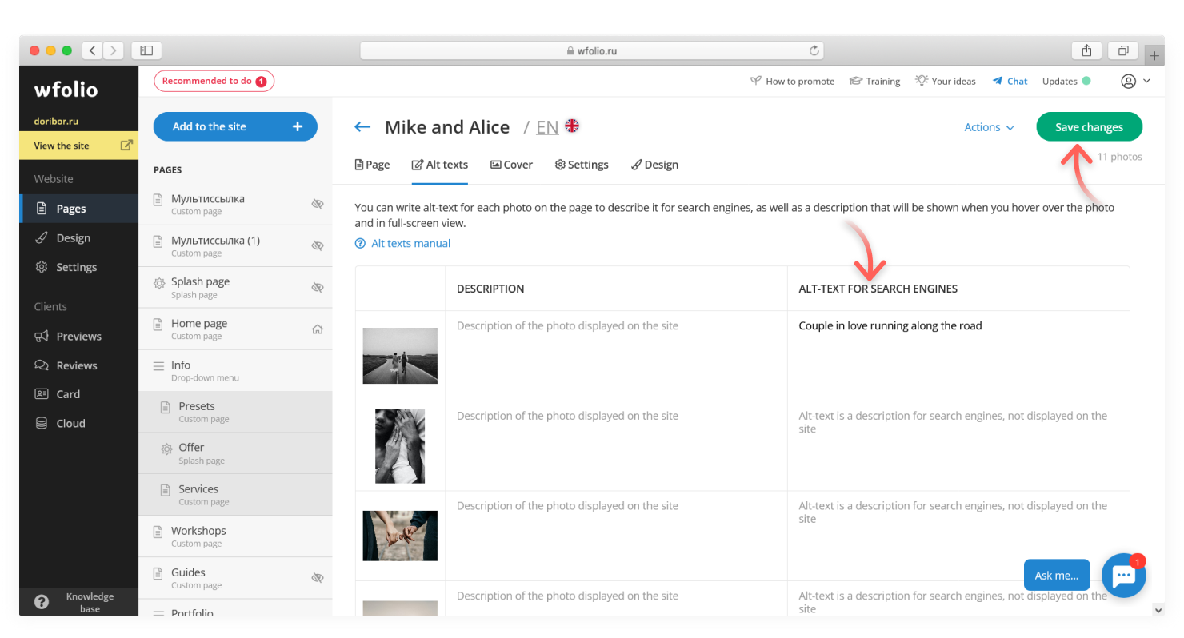1184x638 pixels.
Task: Click the wfolio.ru address bar
Action: [592, 50]
